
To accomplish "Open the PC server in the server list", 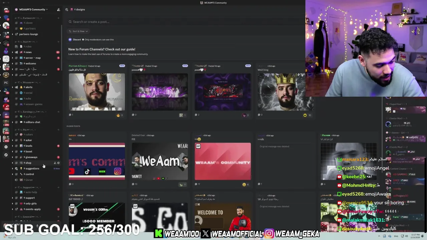I will (x=6, y=83).
